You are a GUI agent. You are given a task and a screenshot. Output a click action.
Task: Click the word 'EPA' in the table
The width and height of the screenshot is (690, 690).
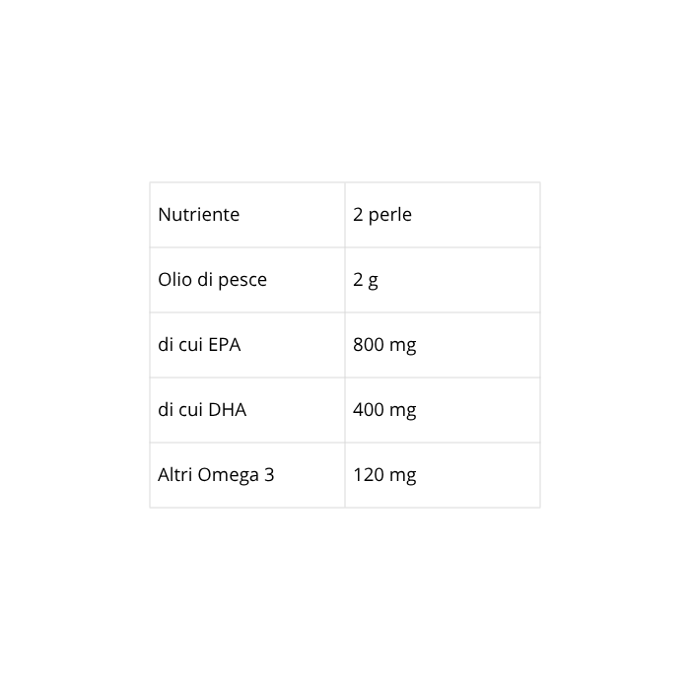(224, 345)
